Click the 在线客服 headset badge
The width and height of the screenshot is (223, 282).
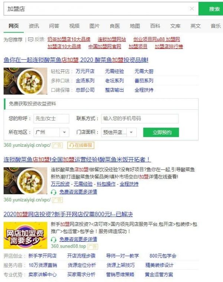(x=81, y=145)
